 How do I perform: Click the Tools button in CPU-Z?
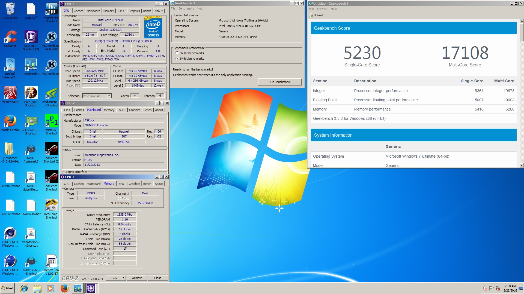[x=114, y=278]
